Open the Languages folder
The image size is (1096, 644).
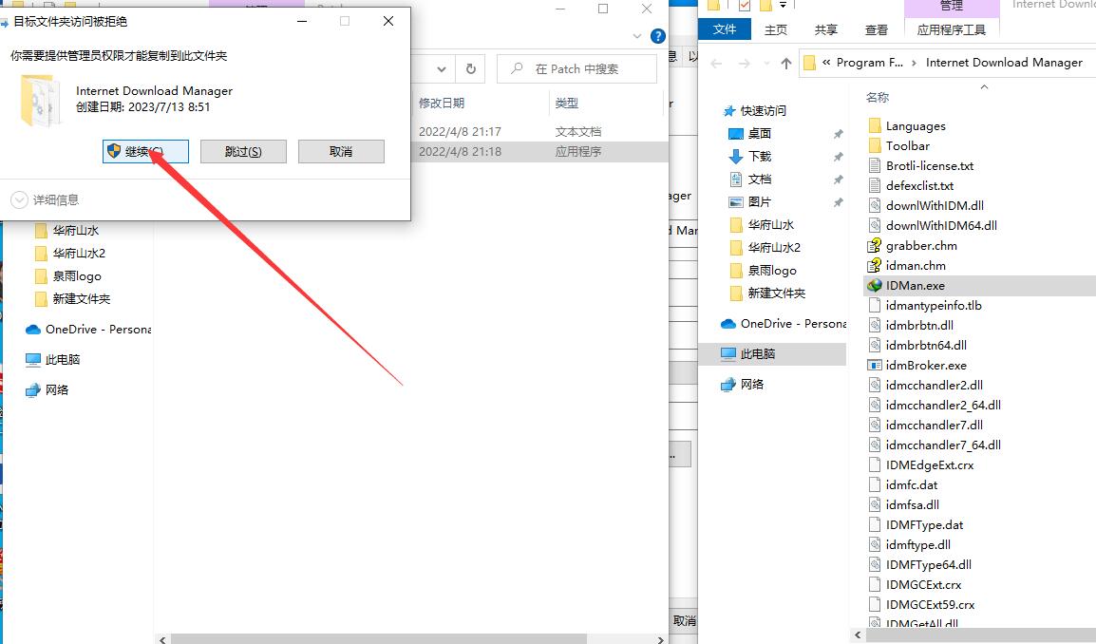click(915, 125)
